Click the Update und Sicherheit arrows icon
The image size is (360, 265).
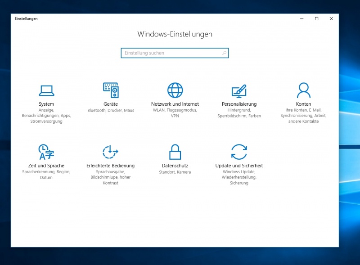[x=239, y=152]
